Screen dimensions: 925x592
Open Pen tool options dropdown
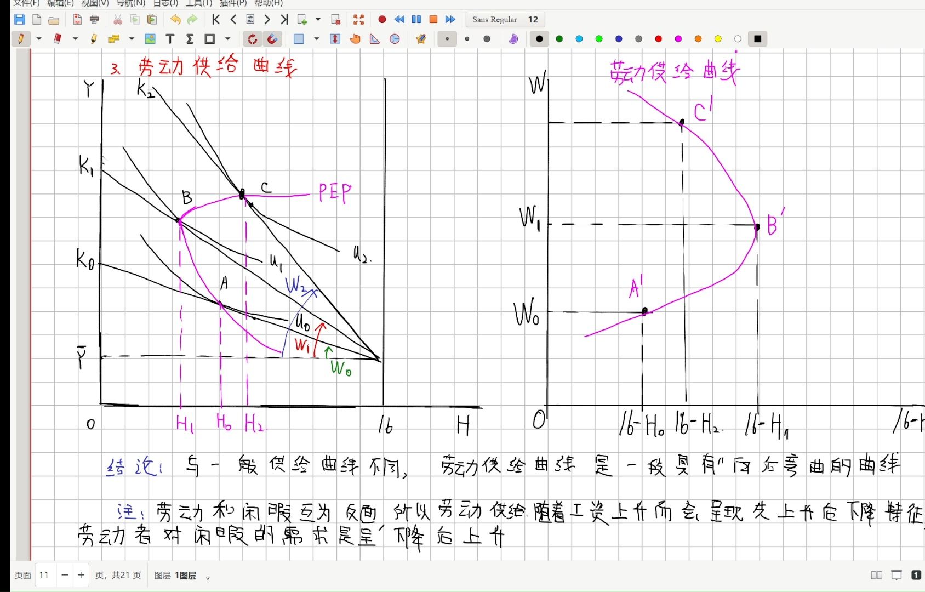[39, 39]
